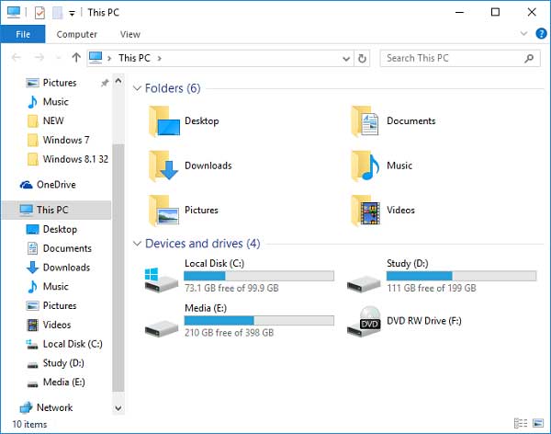551x434 pixels.
Task: Click the New folder icon in title bar
Action: click(57, 13)
